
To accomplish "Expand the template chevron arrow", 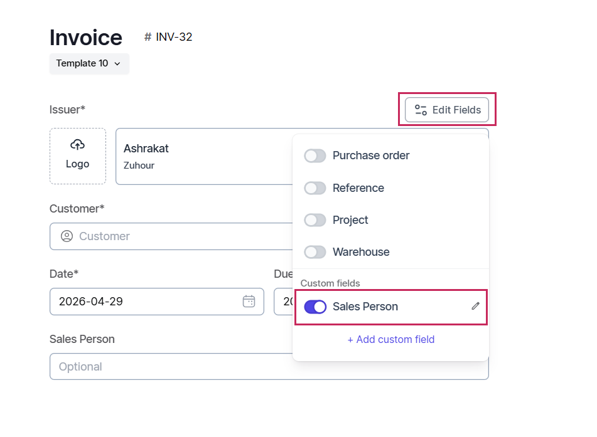I will 117,64.
